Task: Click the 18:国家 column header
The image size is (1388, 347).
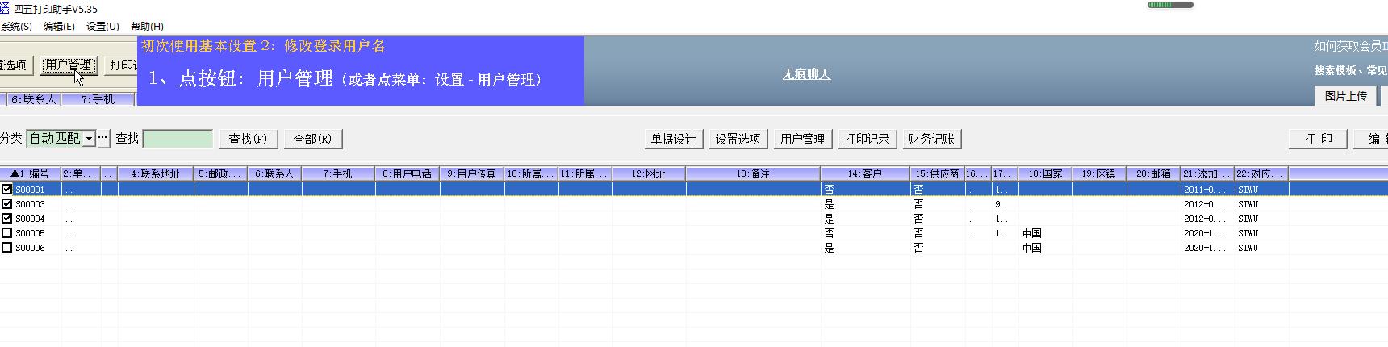Action: click(x=1046, y=173)
